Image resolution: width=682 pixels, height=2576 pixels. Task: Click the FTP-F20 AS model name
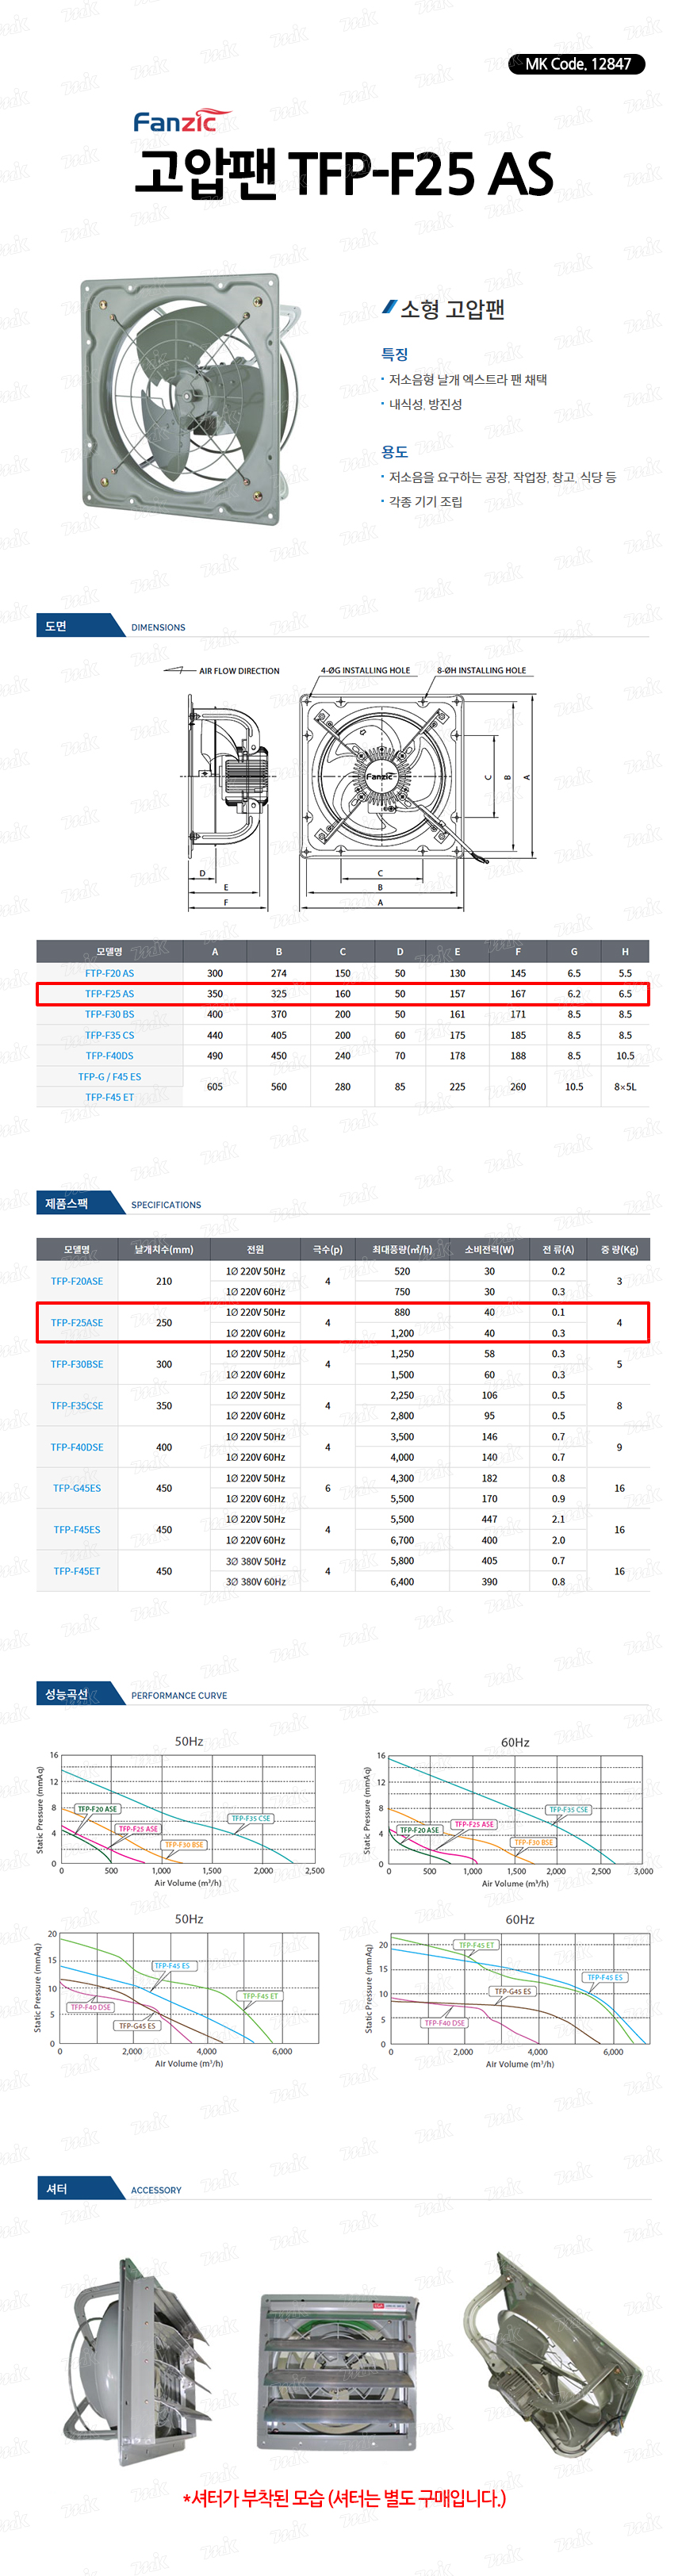tap(109, 972)
